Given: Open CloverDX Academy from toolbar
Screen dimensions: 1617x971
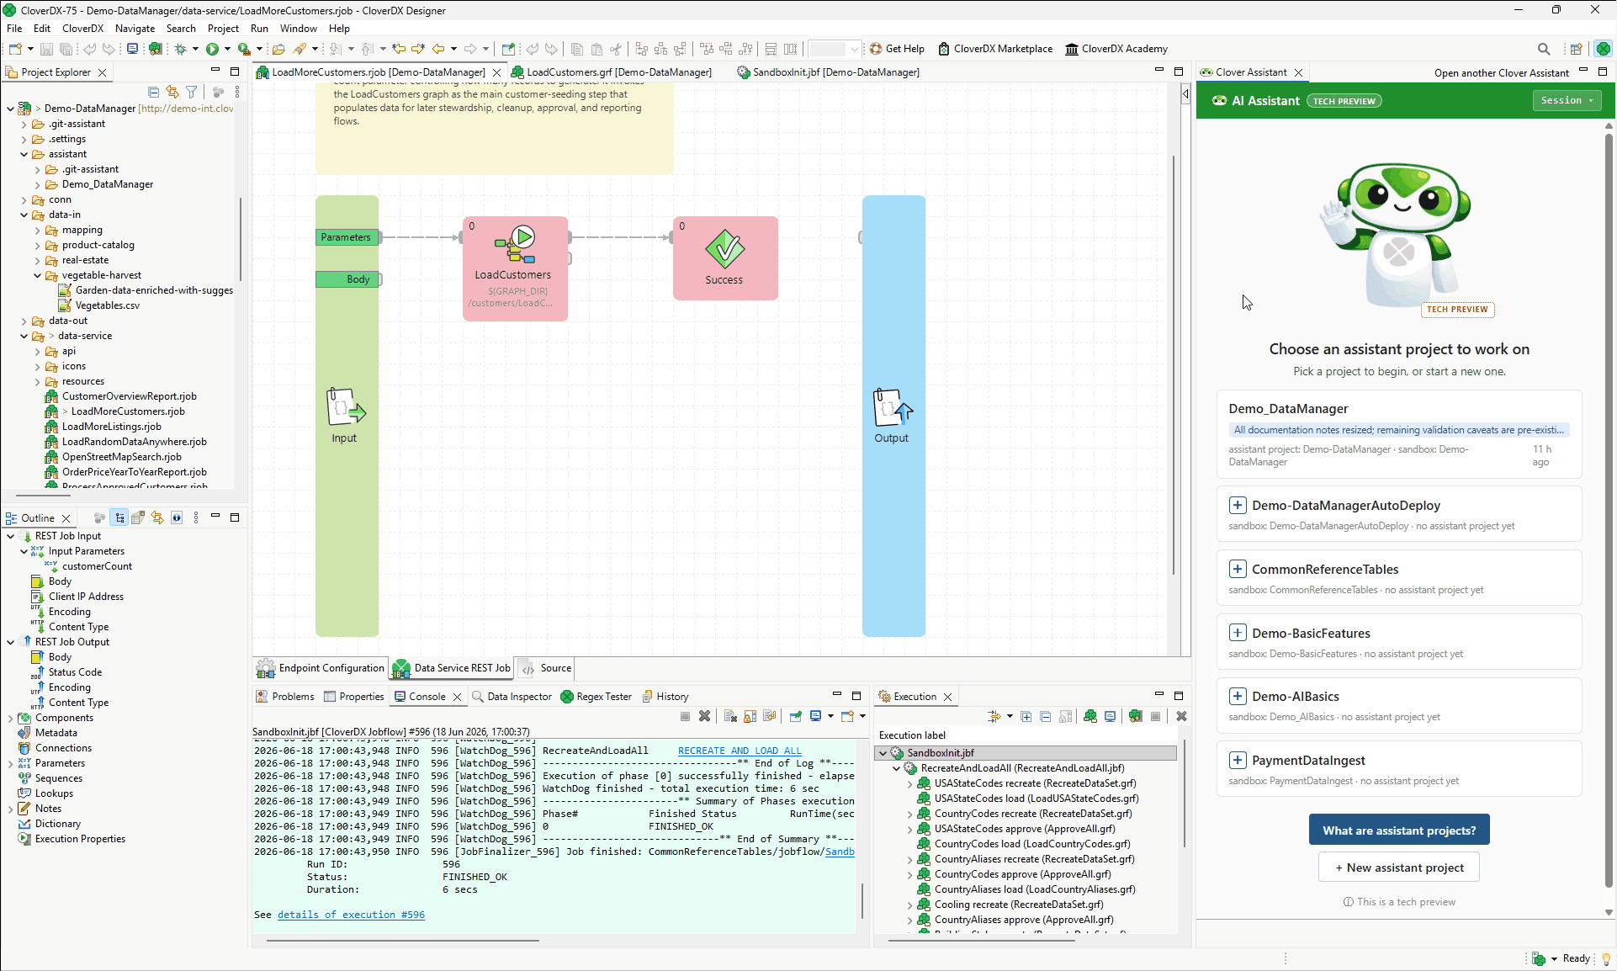Looking at the screenshot, I should click(x=1116, y=49).
